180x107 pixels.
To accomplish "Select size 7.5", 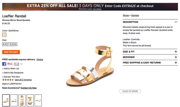I will (10, 44).
